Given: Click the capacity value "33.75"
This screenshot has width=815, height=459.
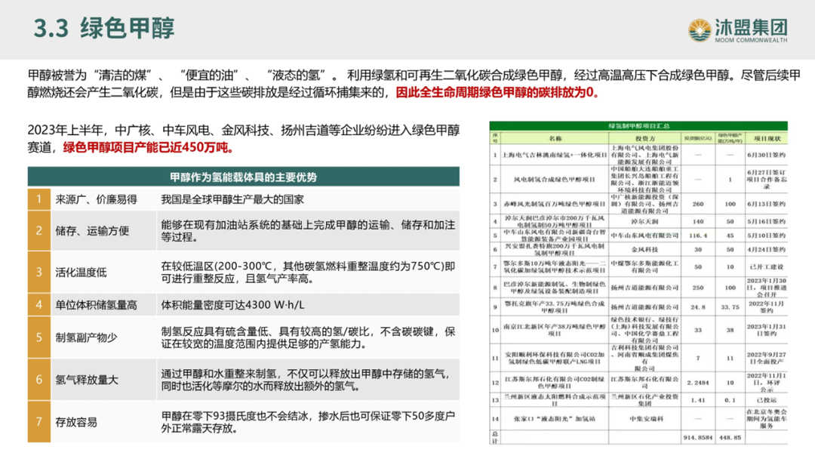Looking at the screenshot, I should 730,307.
